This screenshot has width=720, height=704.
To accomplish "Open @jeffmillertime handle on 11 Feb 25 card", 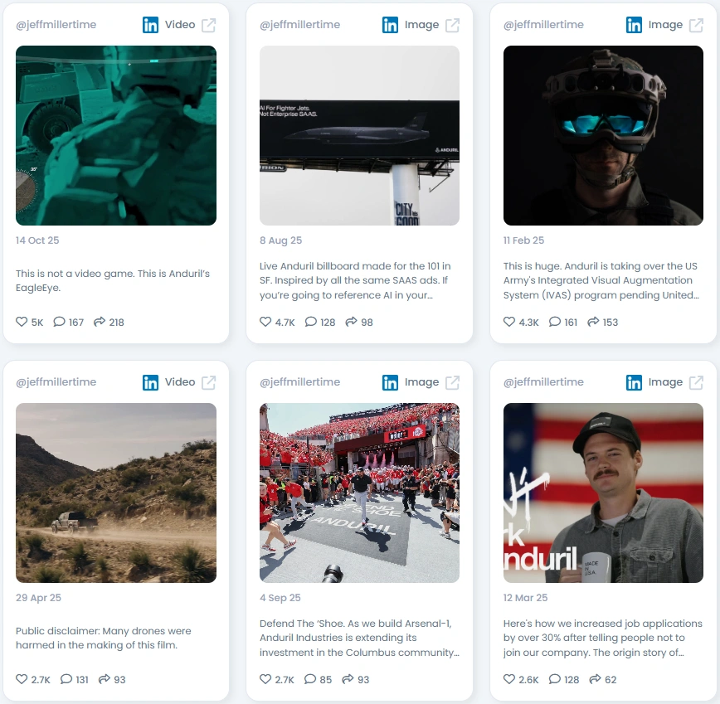I will (543, 25).
